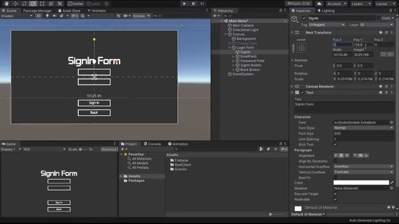Toggle the Rich Text checkbox
The height and width of the screenshot is (224, 399).
[335, 144]
